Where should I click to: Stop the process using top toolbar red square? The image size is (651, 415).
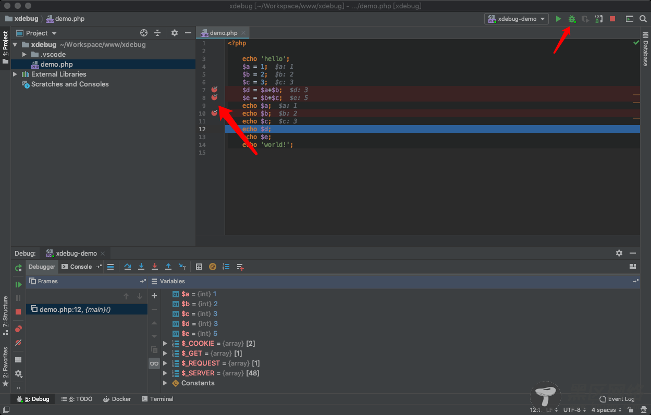[612, 19]
